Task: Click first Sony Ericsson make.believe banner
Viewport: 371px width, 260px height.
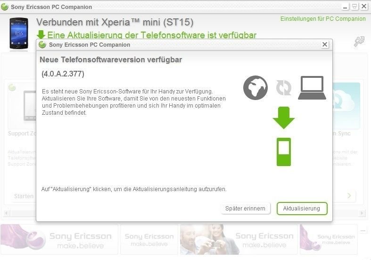Action: (59, 239)
